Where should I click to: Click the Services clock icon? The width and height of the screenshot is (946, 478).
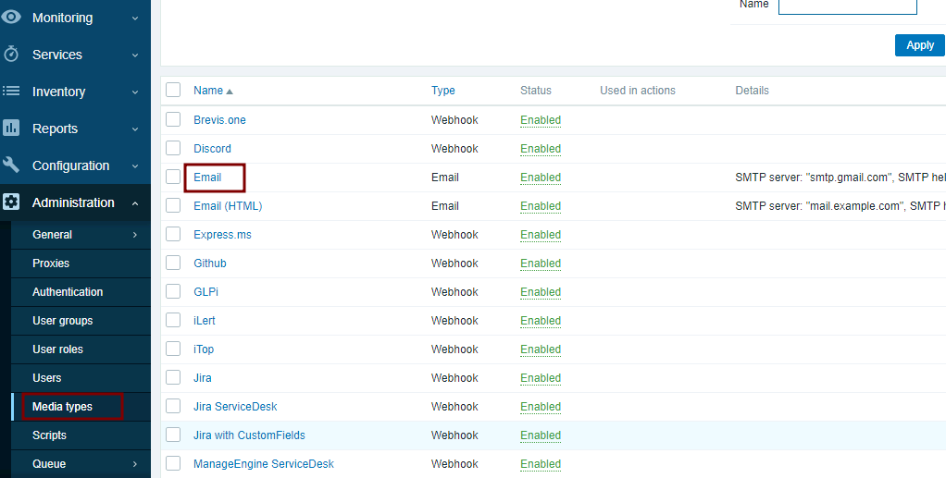click(x=11, y=55)
